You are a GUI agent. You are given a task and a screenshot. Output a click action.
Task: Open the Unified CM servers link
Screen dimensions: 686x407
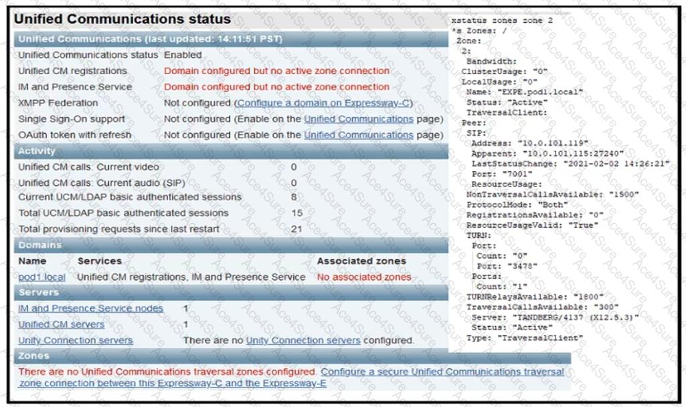[62, 325]
